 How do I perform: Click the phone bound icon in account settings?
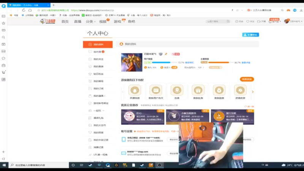(x=123, y=139)
